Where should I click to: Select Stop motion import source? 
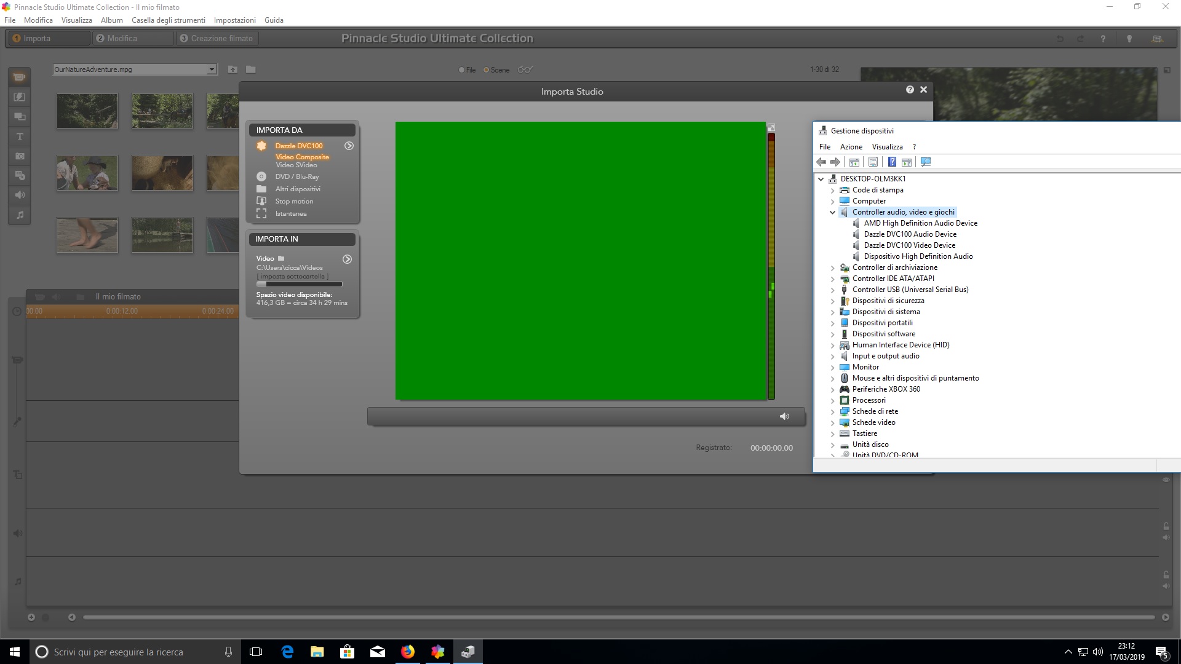[x=294, y=201]
